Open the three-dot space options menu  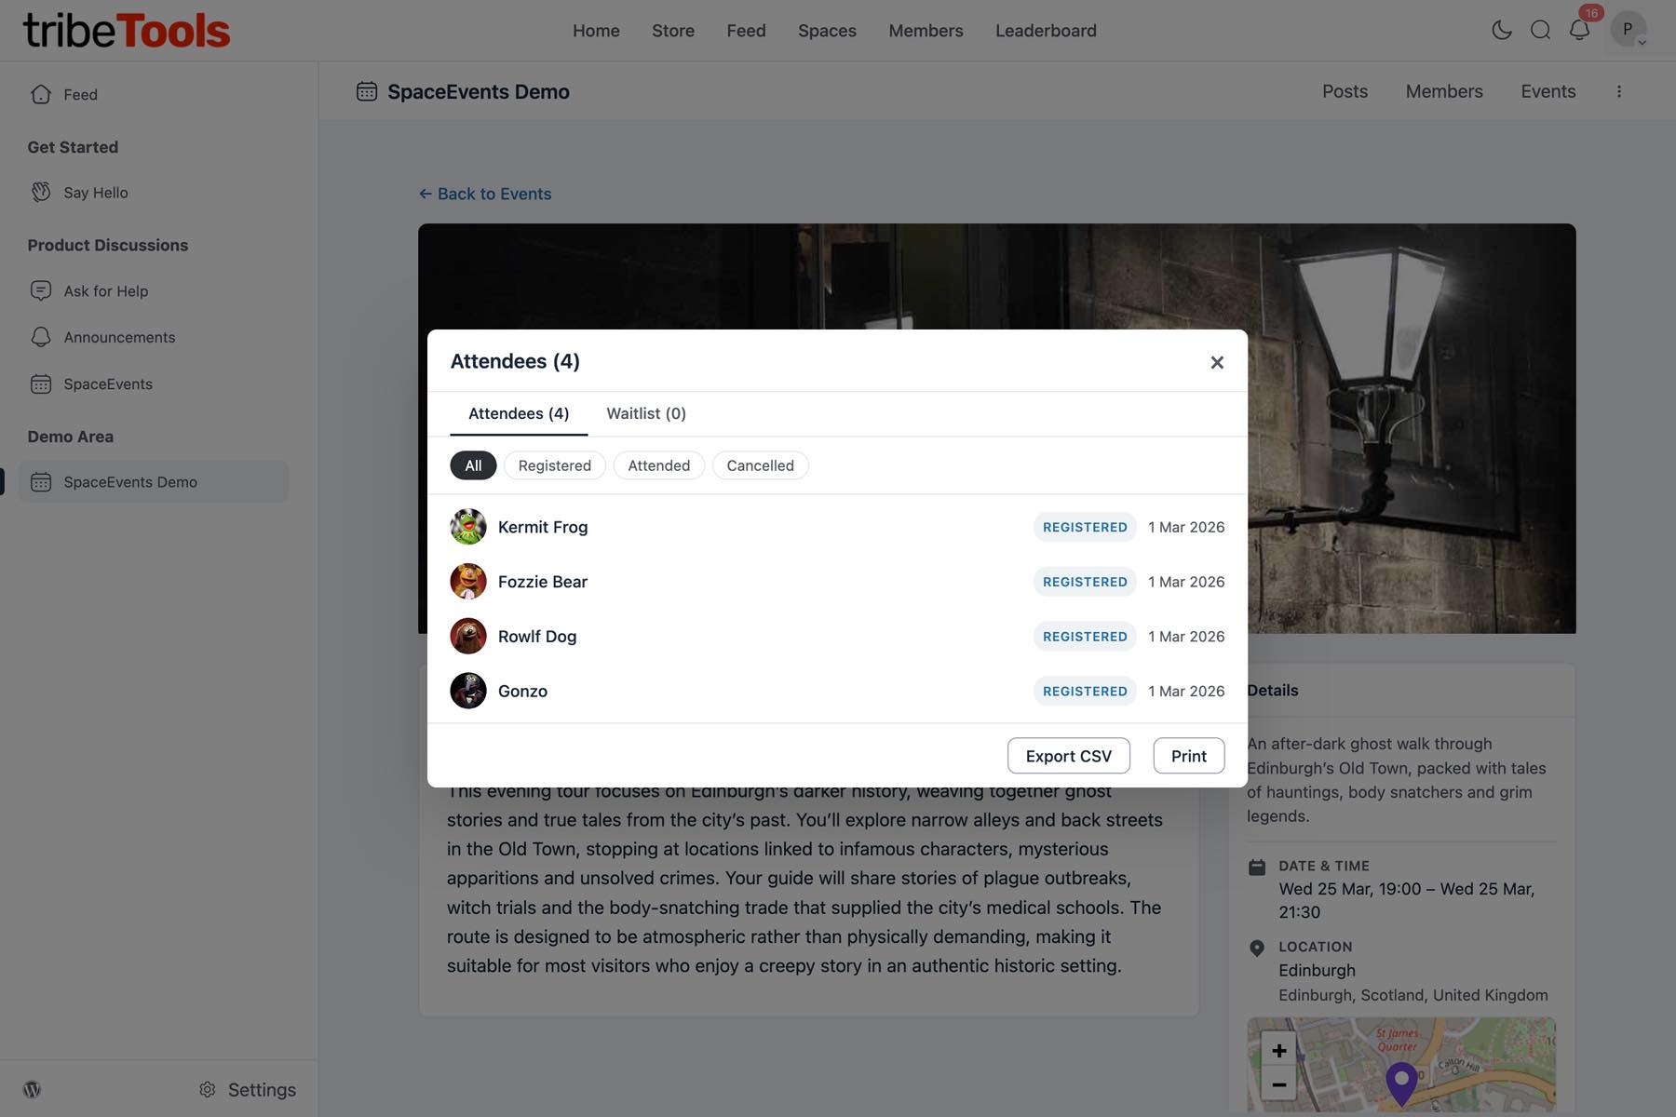tap(1618, 91)
